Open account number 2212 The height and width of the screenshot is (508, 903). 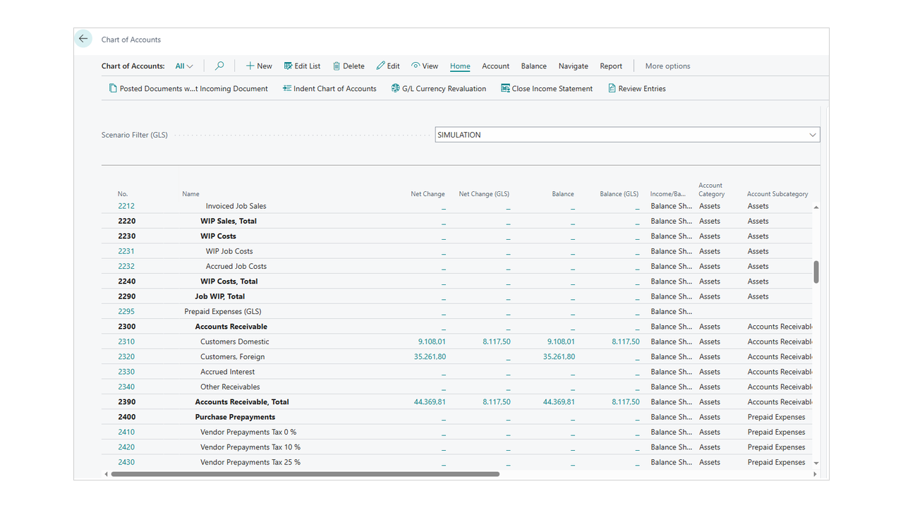[x=126, y=206]
